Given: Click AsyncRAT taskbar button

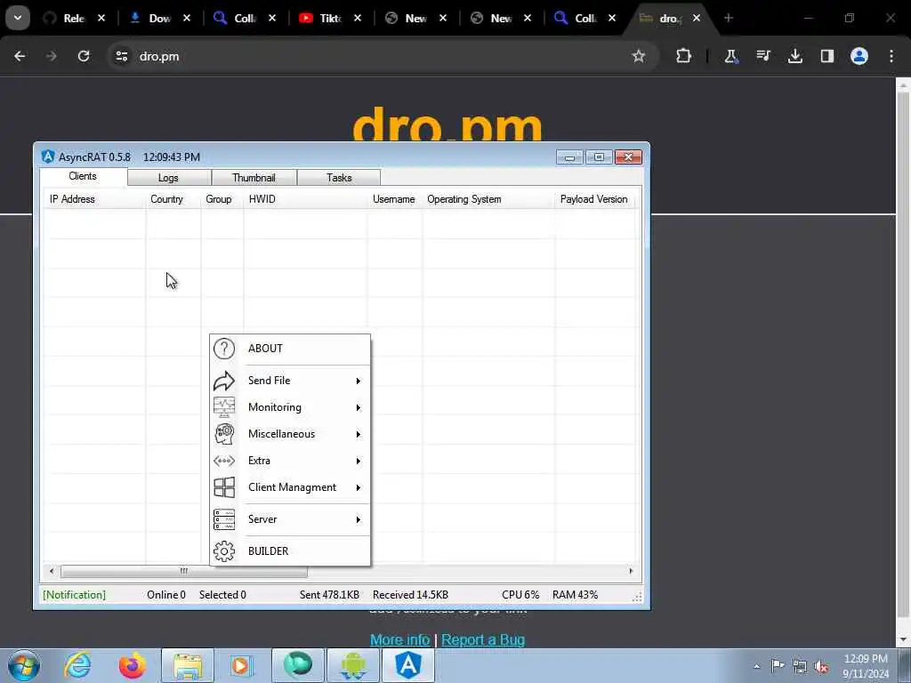Looking at the screenshot, I should click(x=407, y=665).
